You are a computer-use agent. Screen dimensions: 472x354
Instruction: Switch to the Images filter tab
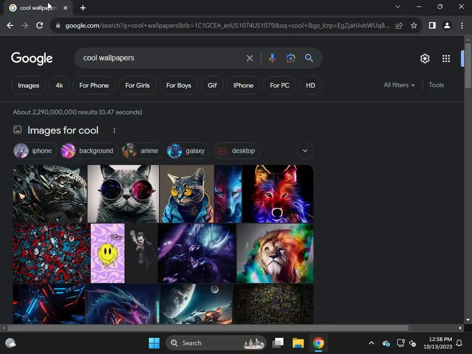pyautogui.click(x=29, y=85)
